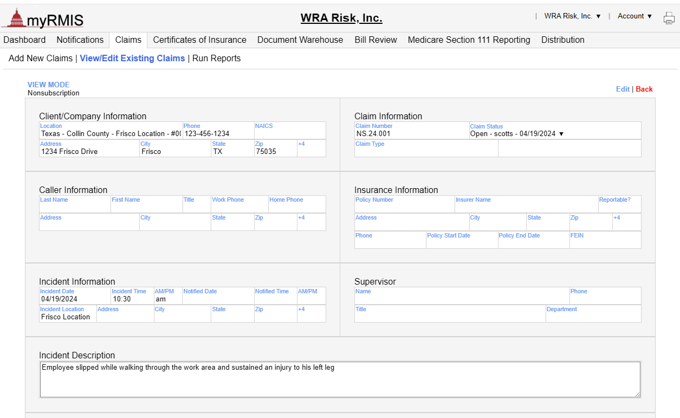
Task: Switch to the Bill Review tab
Action: [376, 40]
